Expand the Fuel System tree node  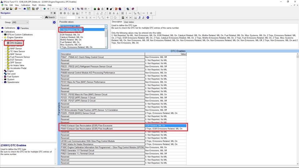click(x=2, y=77)
